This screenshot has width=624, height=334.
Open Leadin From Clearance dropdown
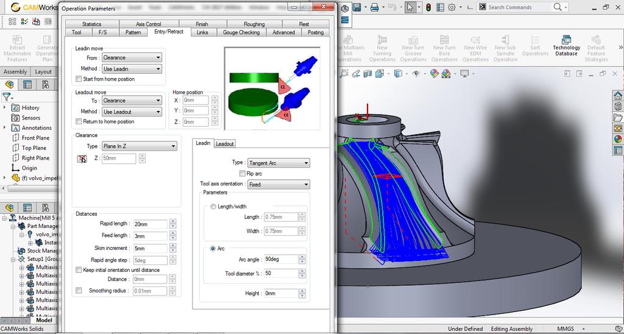(132, 58)
